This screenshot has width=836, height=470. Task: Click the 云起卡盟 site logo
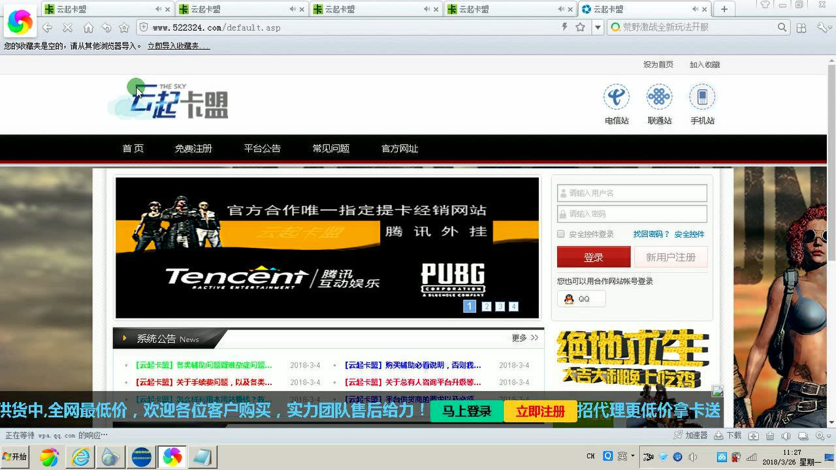click(x=169, y=101)
